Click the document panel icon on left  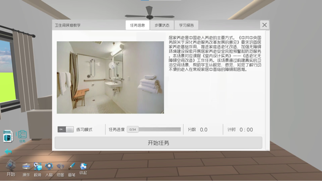[x=8, y=137]
